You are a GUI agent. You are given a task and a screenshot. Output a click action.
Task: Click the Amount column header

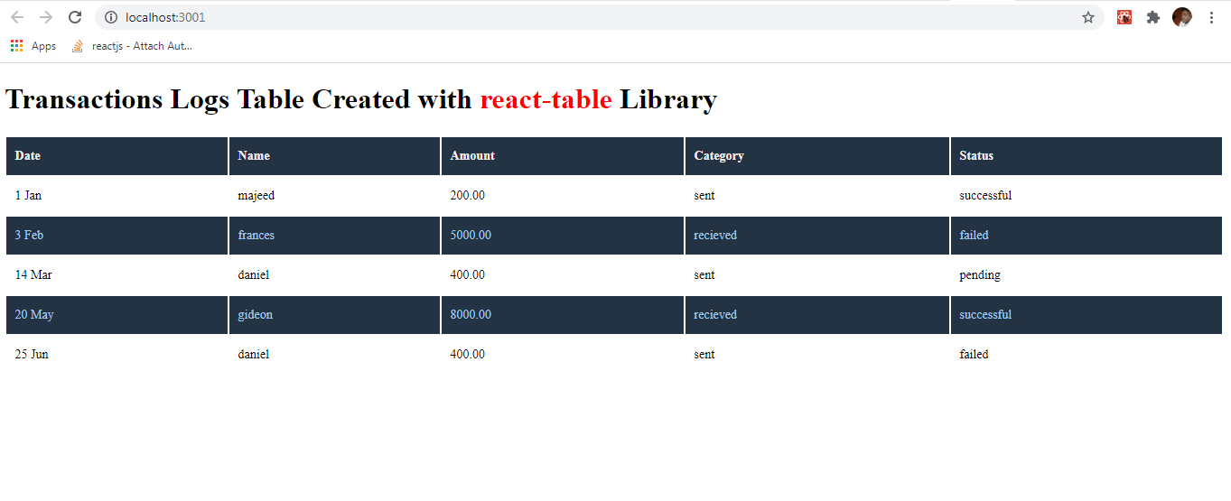563,156
